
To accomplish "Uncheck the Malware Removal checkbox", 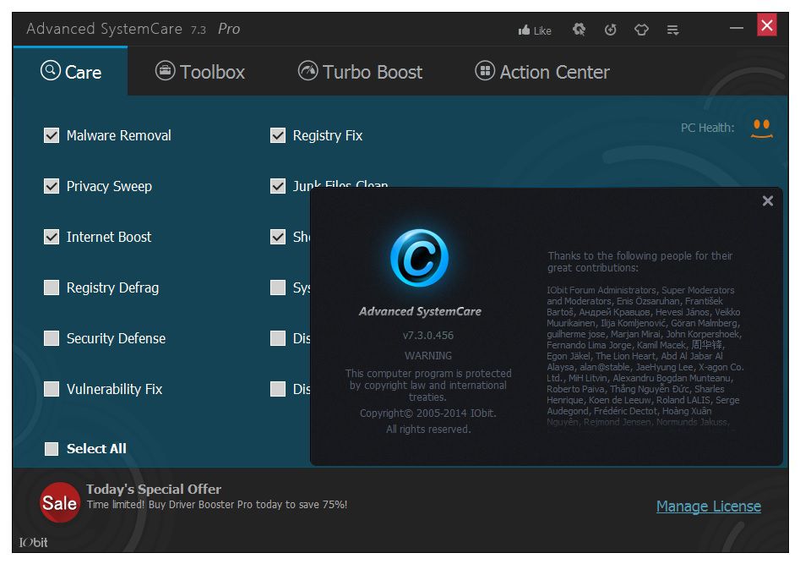I will pyautogui.click(x=52, y=135).
